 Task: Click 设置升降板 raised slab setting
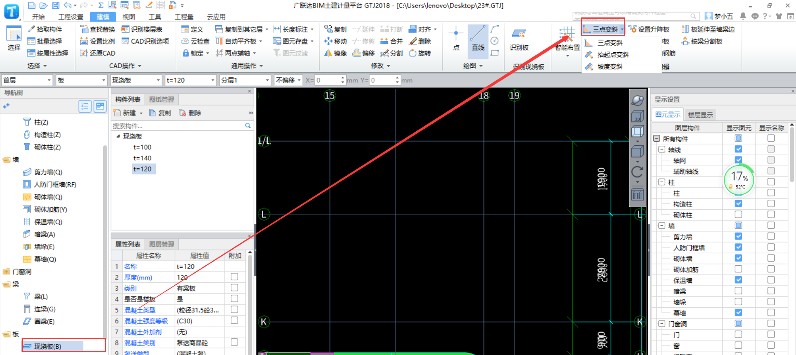649,29
